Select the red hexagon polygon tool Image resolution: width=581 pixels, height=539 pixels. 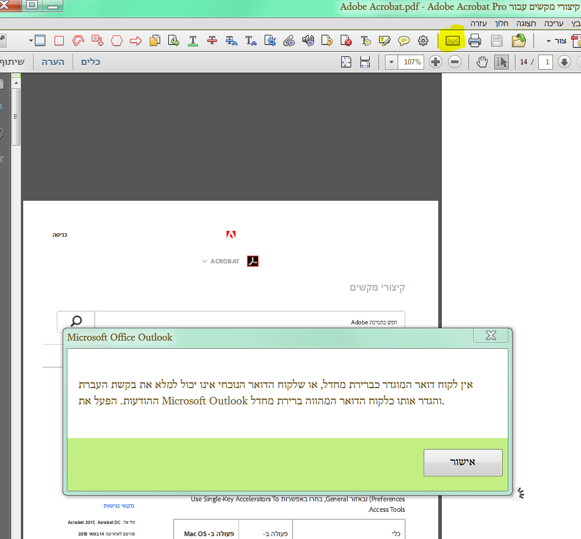(x=116, y=41)
